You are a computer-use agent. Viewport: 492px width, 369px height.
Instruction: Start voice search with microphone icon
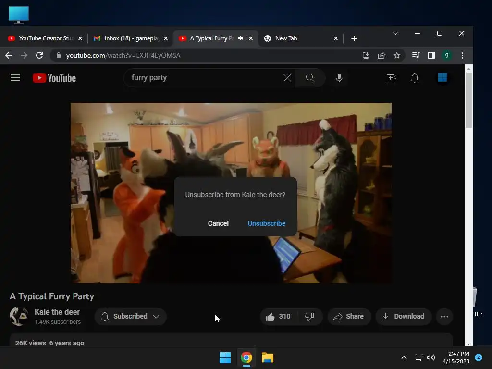pos(339,78)
